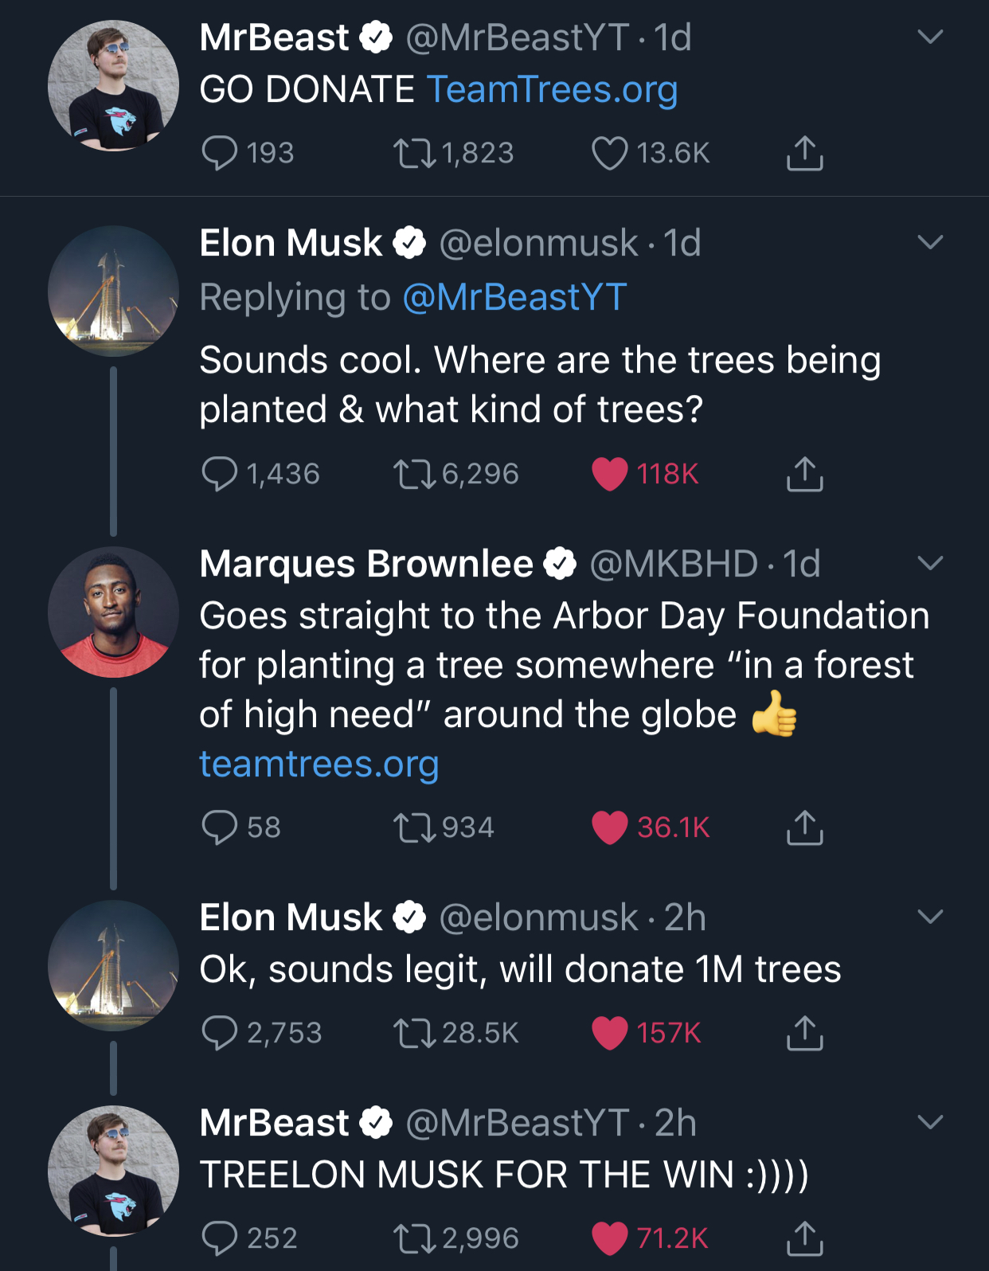
Task: Open reply composer on Elon's 1M trees tweet
Action: (x=221, y=1033)
